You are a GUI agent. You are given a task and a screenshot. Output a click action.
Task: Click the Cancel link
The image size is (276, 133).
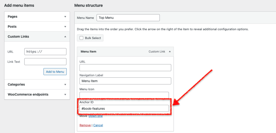point(98,125)
